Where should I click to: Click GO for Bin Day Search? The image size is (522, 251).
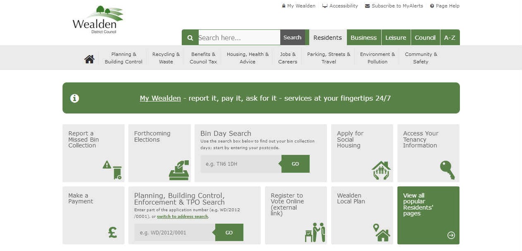295,164
